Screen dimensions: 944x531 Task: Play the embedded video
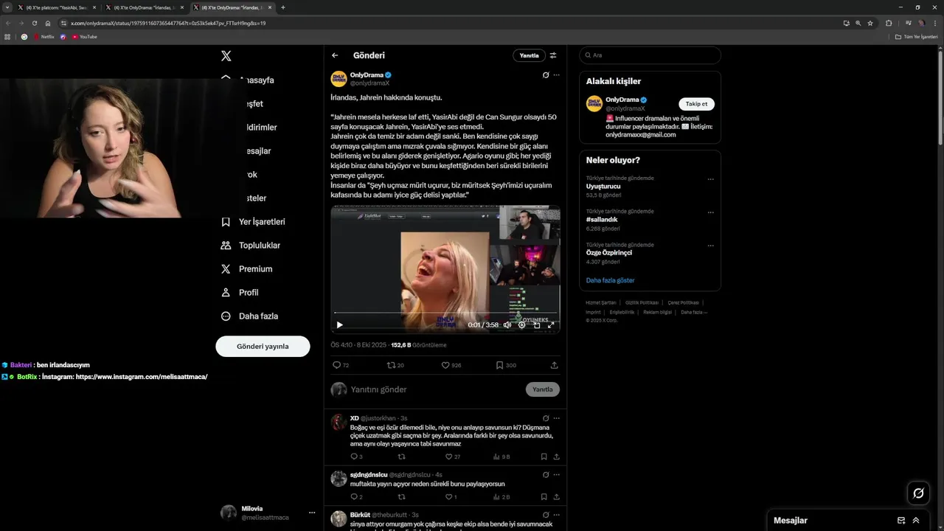point(339,324)
